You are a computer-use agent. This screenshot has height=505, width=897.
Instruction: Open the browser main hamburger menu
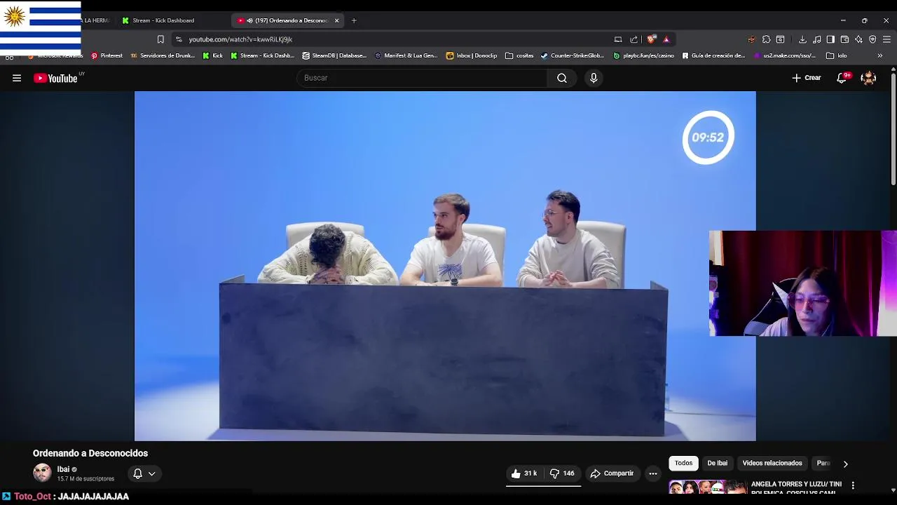click(x=886, y=39)
